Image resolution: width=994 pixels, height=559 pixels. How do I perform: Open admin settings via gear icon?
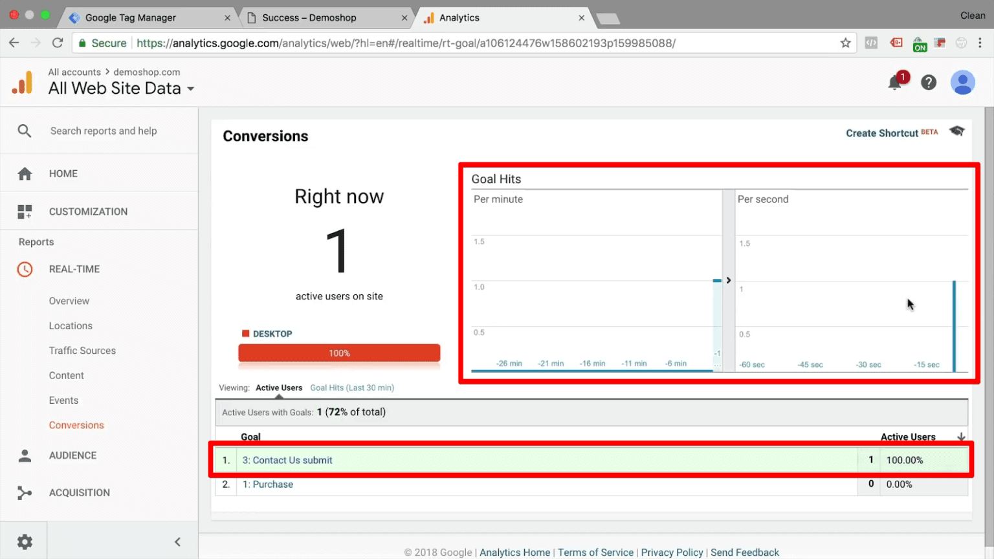[24, 542]
